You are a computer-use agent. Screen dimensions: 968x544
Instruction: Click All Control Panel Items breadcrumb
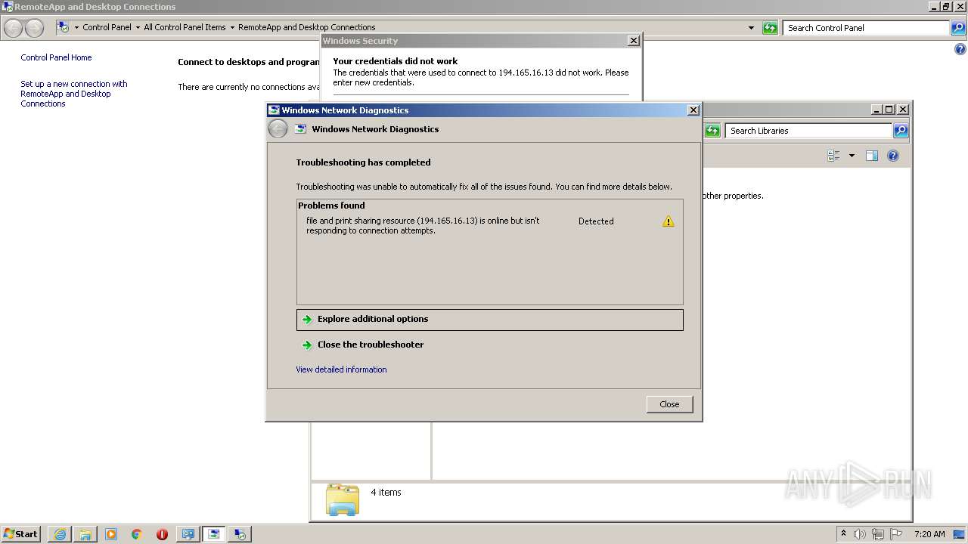tap(185, 27)
